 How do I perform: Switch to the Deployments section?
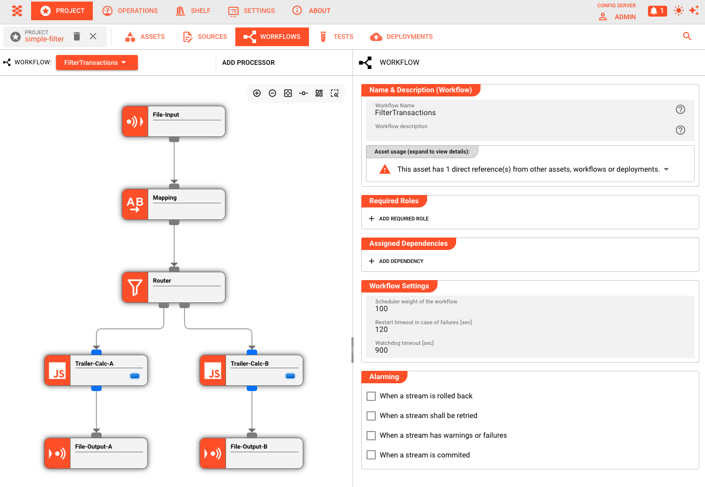[x=401, y=37]
